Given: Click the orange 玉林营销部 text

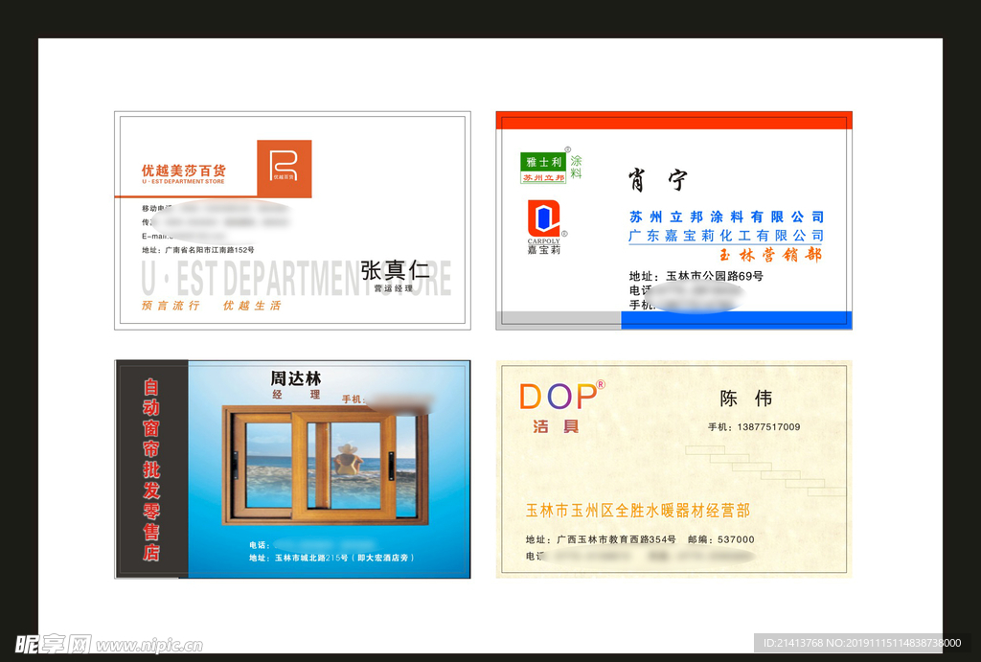Looking at the screenshot, I should click(770, 255).
